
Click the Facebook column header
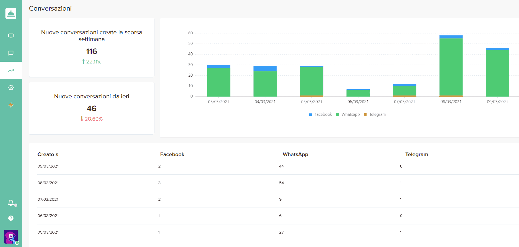coord(172,154)
